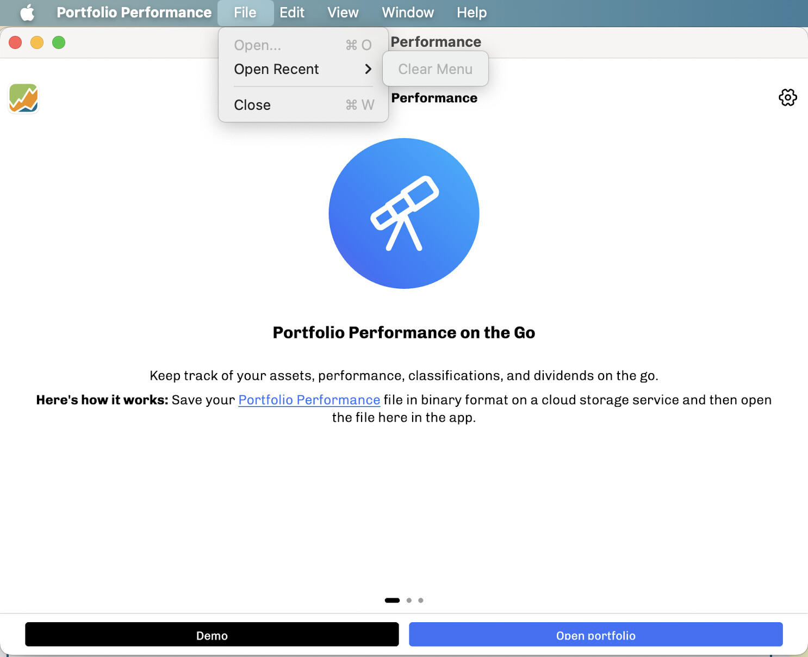This screenshot has width=808, height=657.
Task: Click the Here's how it works text
Action: pyautogui.click(x=102, y=400)
